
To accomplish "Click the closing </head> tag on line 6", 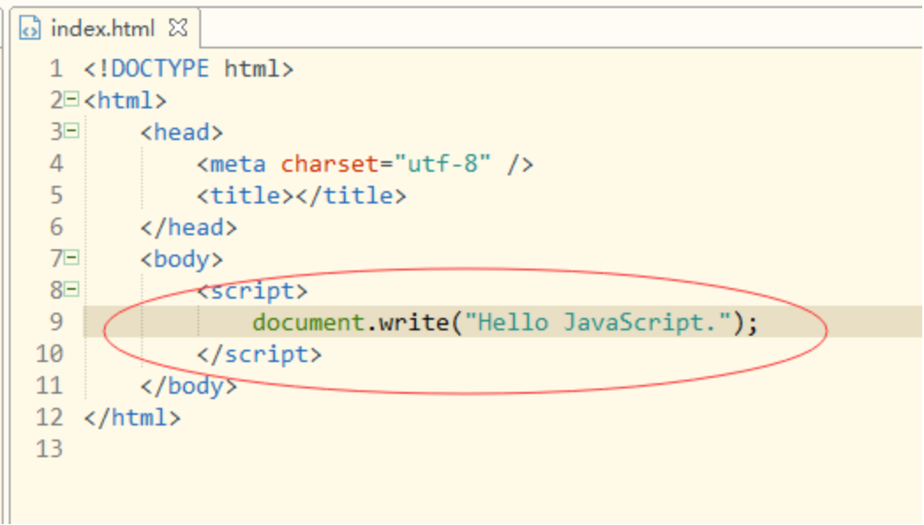I will tap(189, 228).
